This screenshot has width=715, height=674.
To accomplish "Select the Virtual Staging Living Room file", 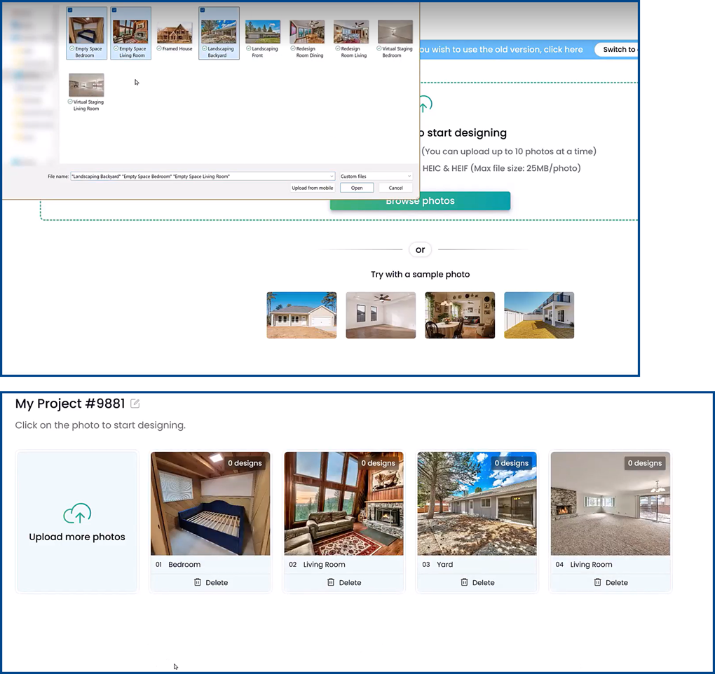I will pyautogui.click(x=86, y=85).
